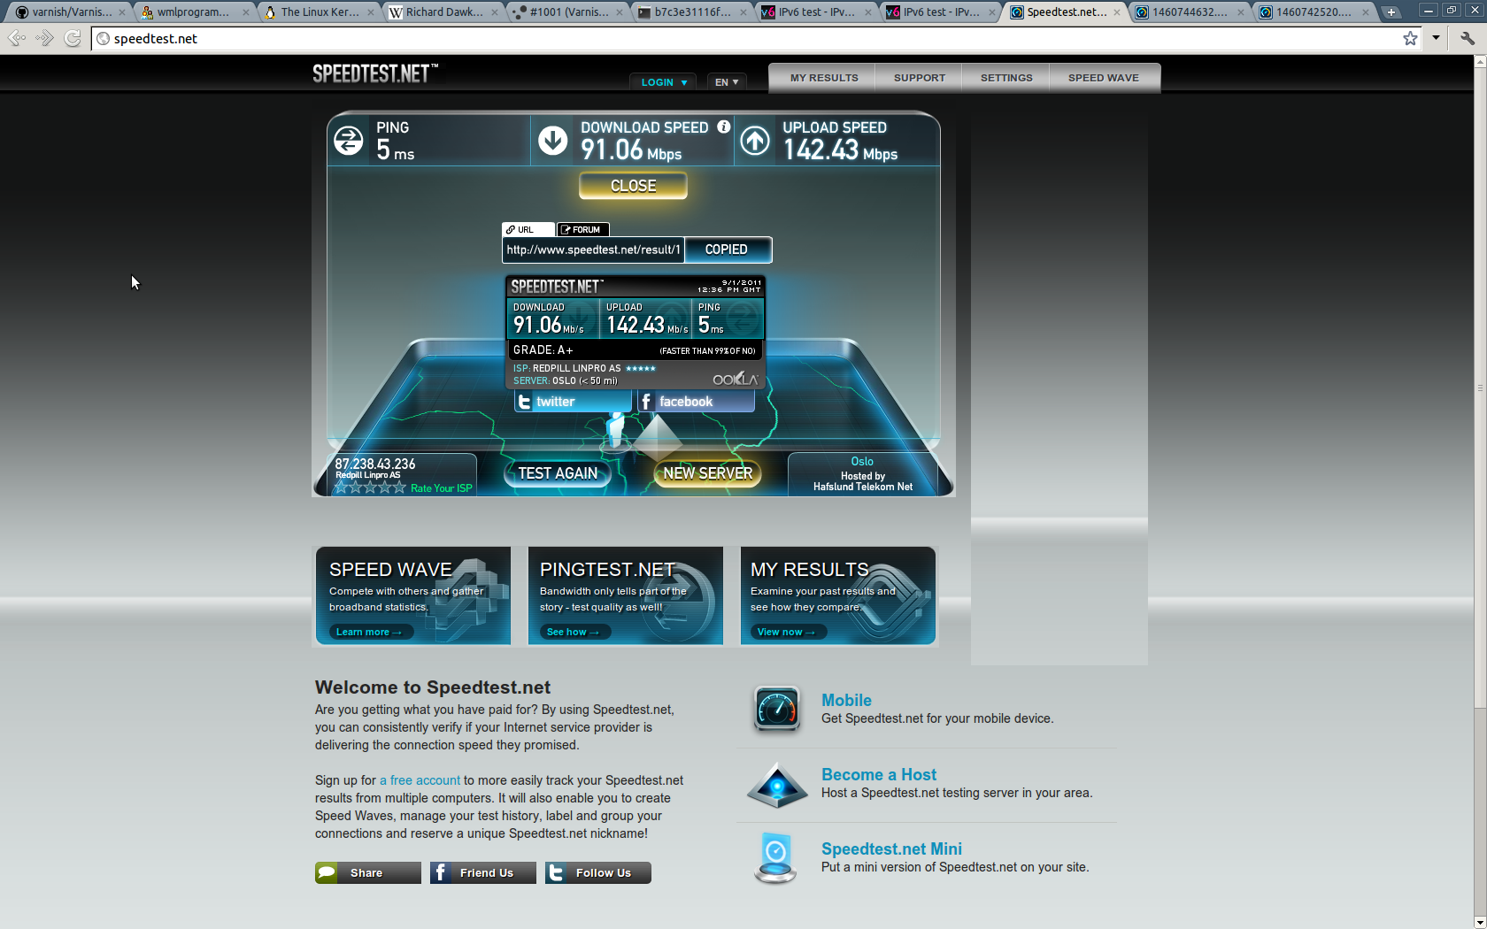Screen dimensions: 1487x929
Task: Click the browser back arrow icon
Action: 17,38
